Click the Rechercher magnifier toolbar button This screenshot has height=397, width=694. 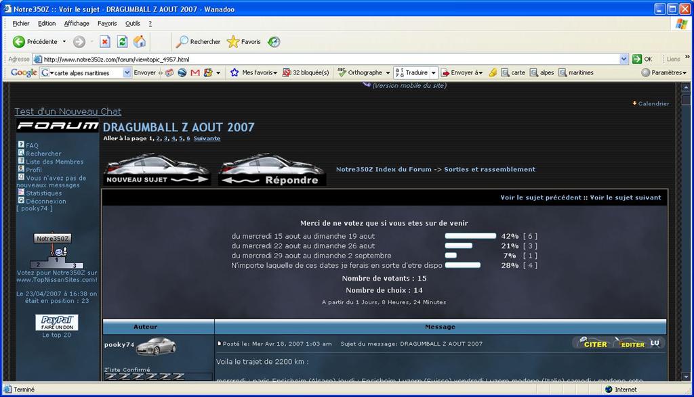coord(198,42)
